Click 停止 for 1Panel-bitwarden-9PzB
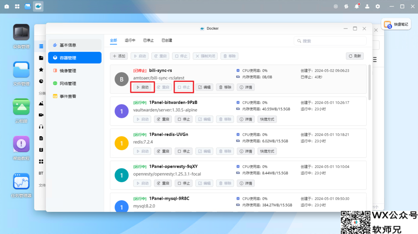This screenshot has height=234, width=418. coord(184,119)
